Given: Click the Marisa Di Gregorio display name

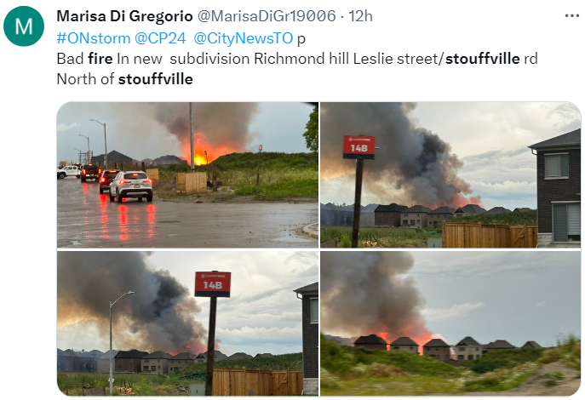Looking at the screenshot, I should pos(124,16).
